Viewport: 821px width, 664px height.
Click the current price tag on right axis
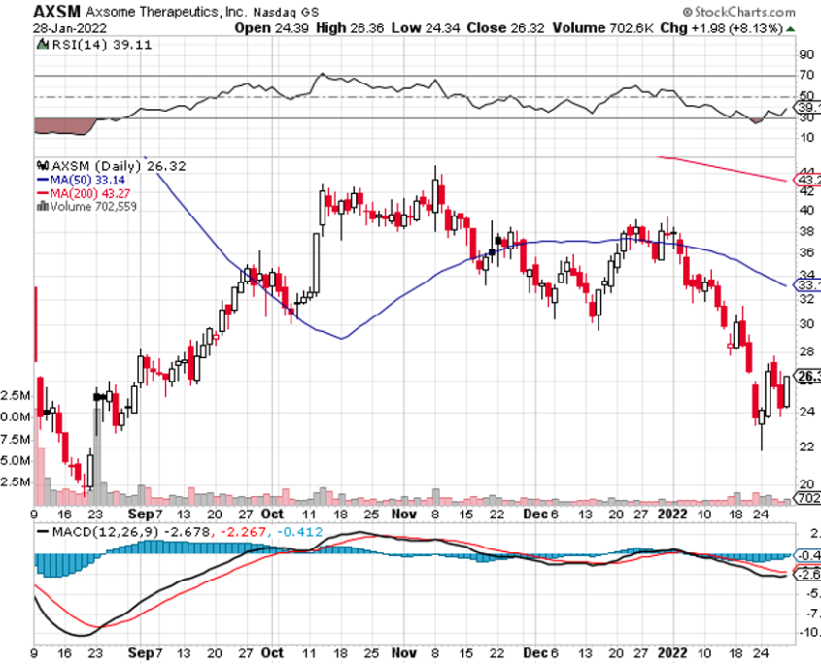pyautogui.click(x=807, y=376)
